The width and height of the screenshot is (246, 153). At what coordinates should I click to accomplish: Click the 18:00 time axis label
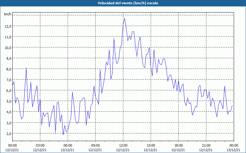(x=178, y=146)
